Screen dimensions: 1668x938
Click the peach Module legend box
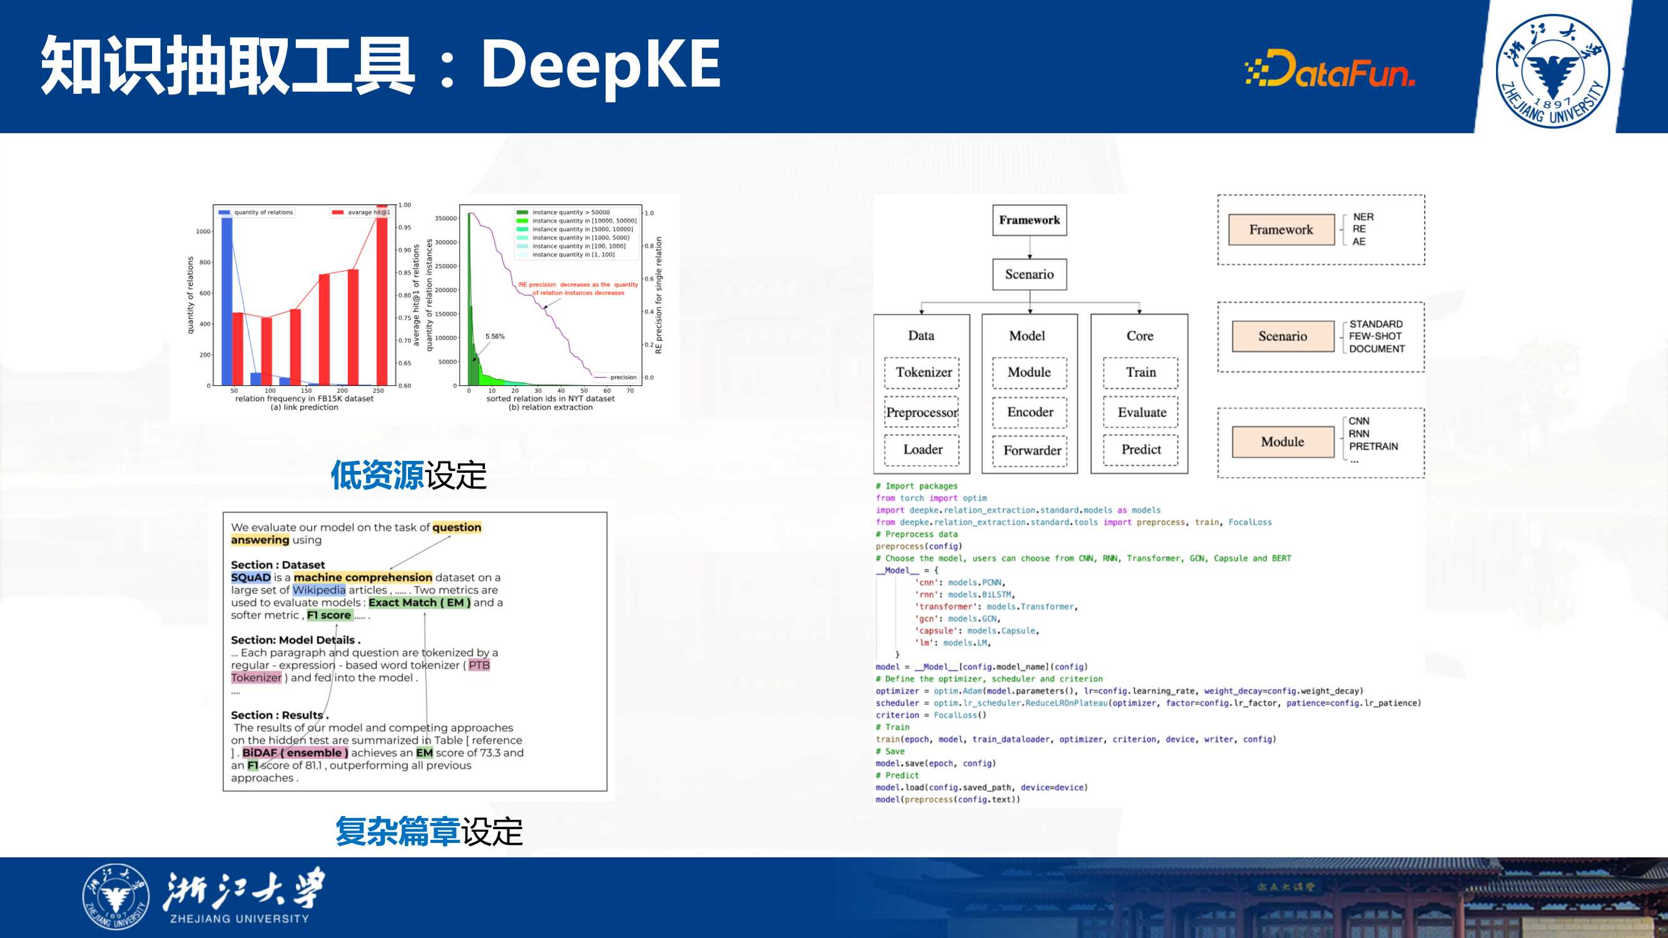pos(1283,441)
